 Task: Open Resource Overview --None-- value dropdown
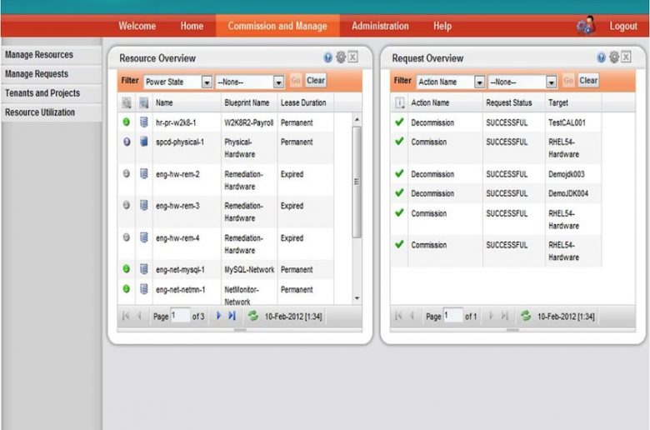[x=278, y=82]
